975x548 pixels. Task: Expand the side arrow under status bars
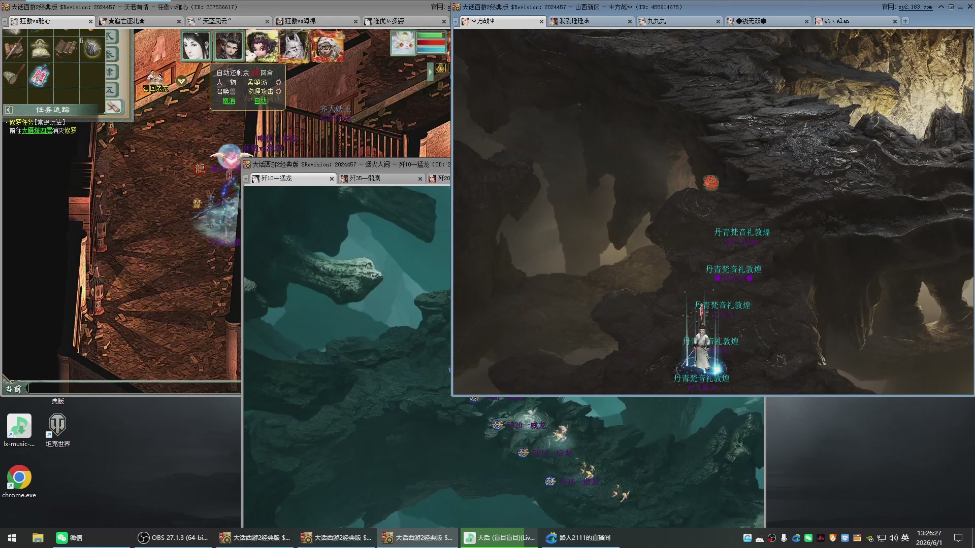coord(430,72)
